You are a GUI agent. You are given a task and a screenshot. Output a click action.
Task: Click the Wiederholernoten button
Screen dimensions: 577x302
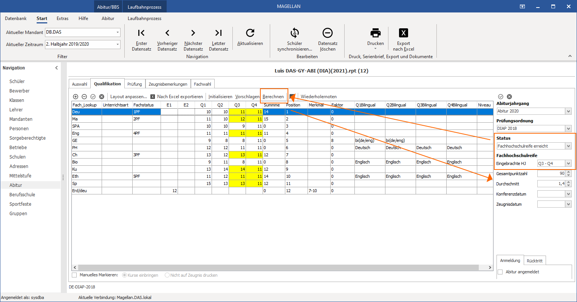[x=319, y=97]
